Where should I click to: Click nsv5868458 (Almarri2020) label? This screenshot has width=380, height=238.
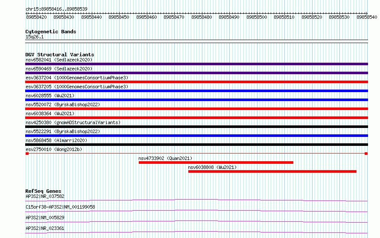[56, 140]
